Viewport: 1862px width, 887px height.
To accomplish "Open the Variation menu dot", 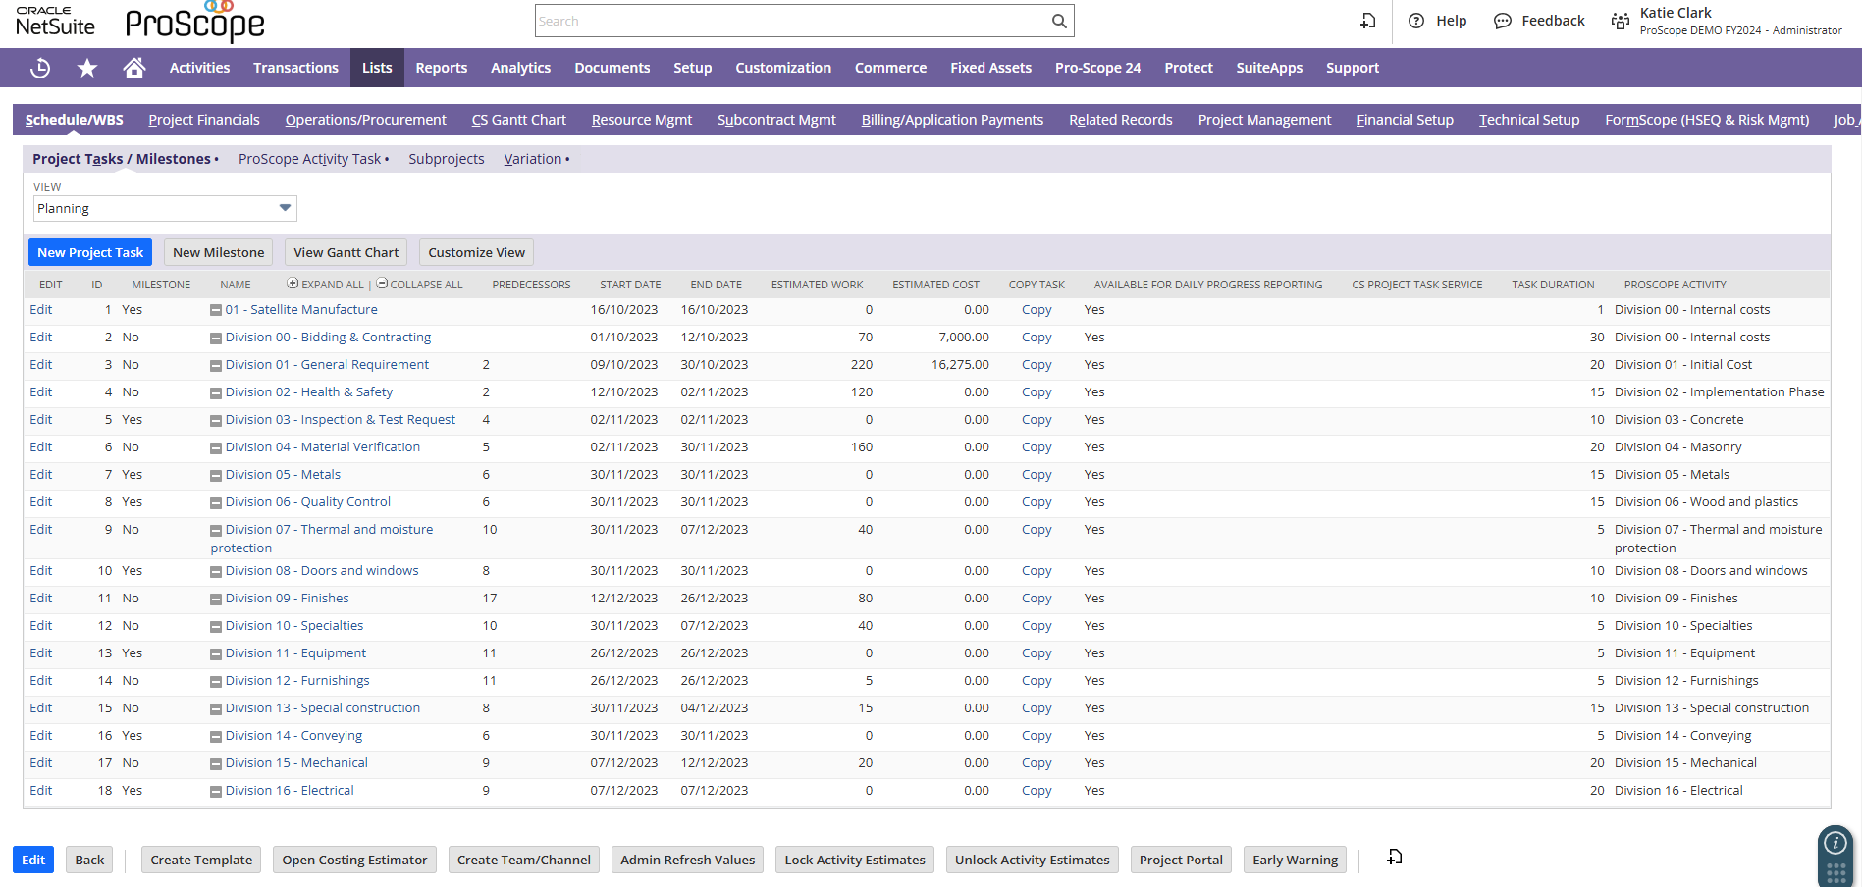I will point(567,158).
